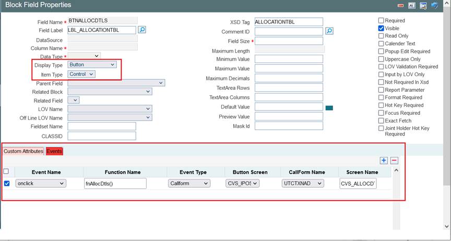Viewport: 451px width, 241px height.
Task: Click the Maximum Value input
Action: pyautogui.click(x=289, y=68)
